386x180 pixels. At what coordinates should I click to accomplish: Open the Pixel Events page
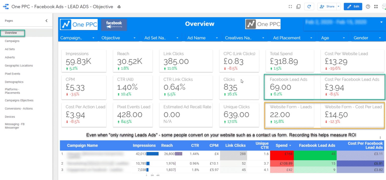point(13,74)
